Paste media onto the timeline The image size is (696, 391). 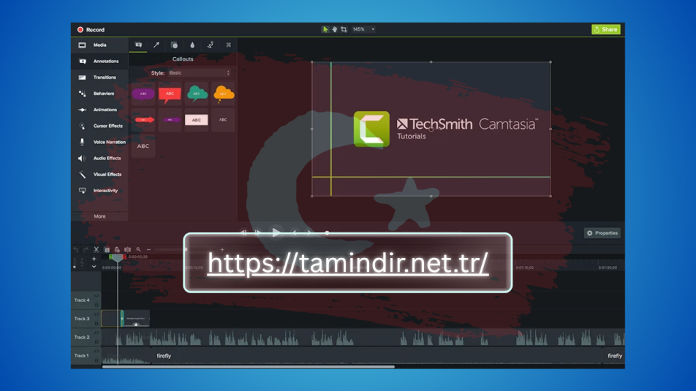117,250
